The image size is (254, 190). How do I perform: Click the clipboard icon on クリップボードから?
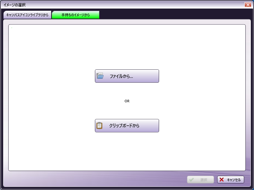tap(99, 126)
